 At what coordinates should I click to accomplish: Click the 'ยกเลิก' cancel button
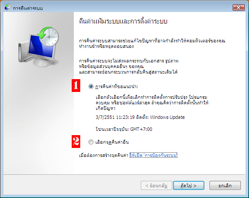point(225,185)
